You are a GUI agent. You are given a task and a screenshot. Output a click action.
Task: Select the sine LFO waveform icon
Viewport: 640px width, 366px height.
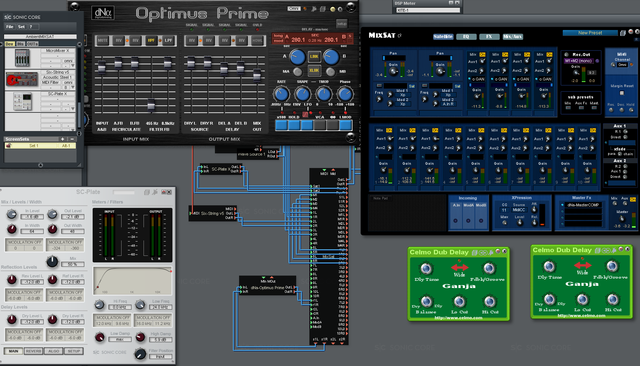305,114
